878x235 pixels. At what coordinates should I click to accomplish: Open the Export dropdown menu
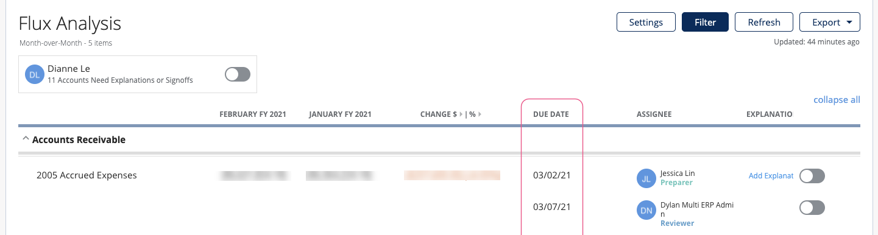(x=830, y=22)
